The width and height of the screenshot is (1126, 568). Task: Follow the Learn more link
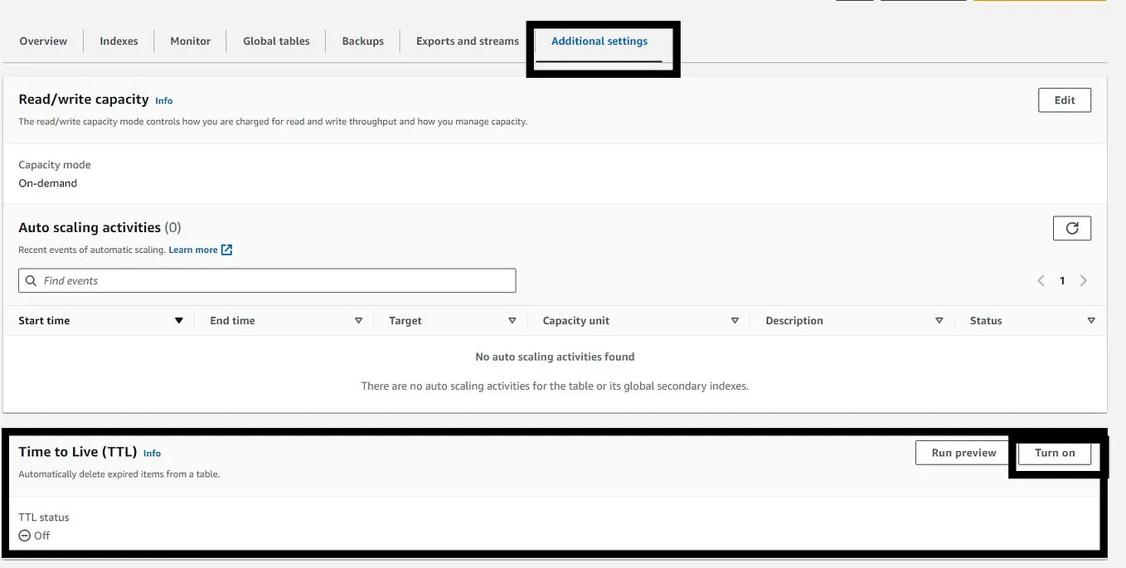point(193,250)
